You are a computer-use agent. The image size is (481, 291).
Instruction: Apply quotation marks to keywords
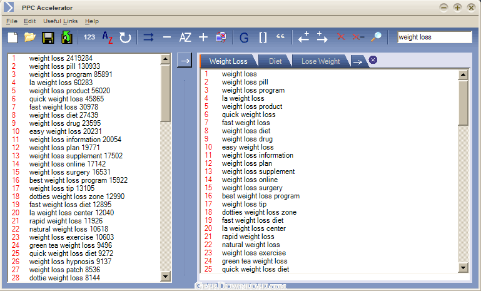pyautogui.click(x=280, y=38)
